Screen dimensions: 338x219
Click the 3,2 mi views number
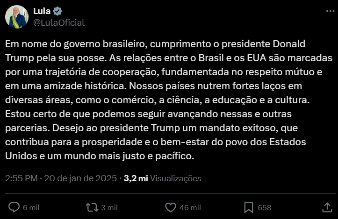tap(136, 178)
